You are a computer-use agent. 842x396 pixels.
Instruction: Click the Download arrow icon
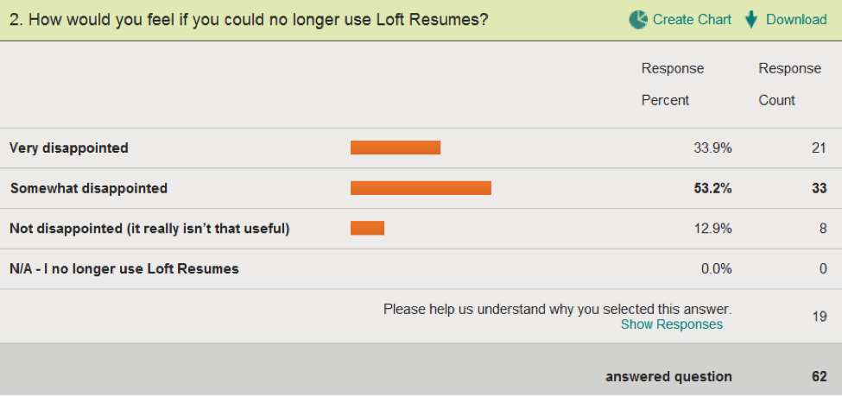[751, 20]
